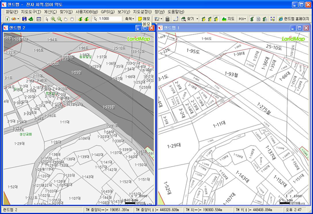
Task: Open the POI dropdown
Action: (x=242, y=19)
